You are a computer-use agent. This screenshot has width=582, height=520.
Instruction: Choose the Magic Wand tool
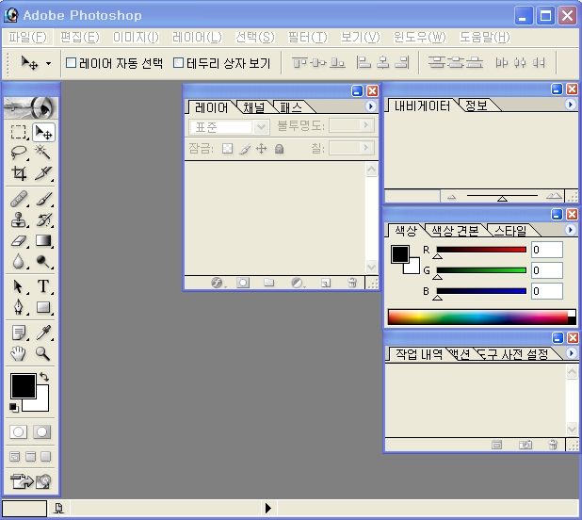point(43,153)
